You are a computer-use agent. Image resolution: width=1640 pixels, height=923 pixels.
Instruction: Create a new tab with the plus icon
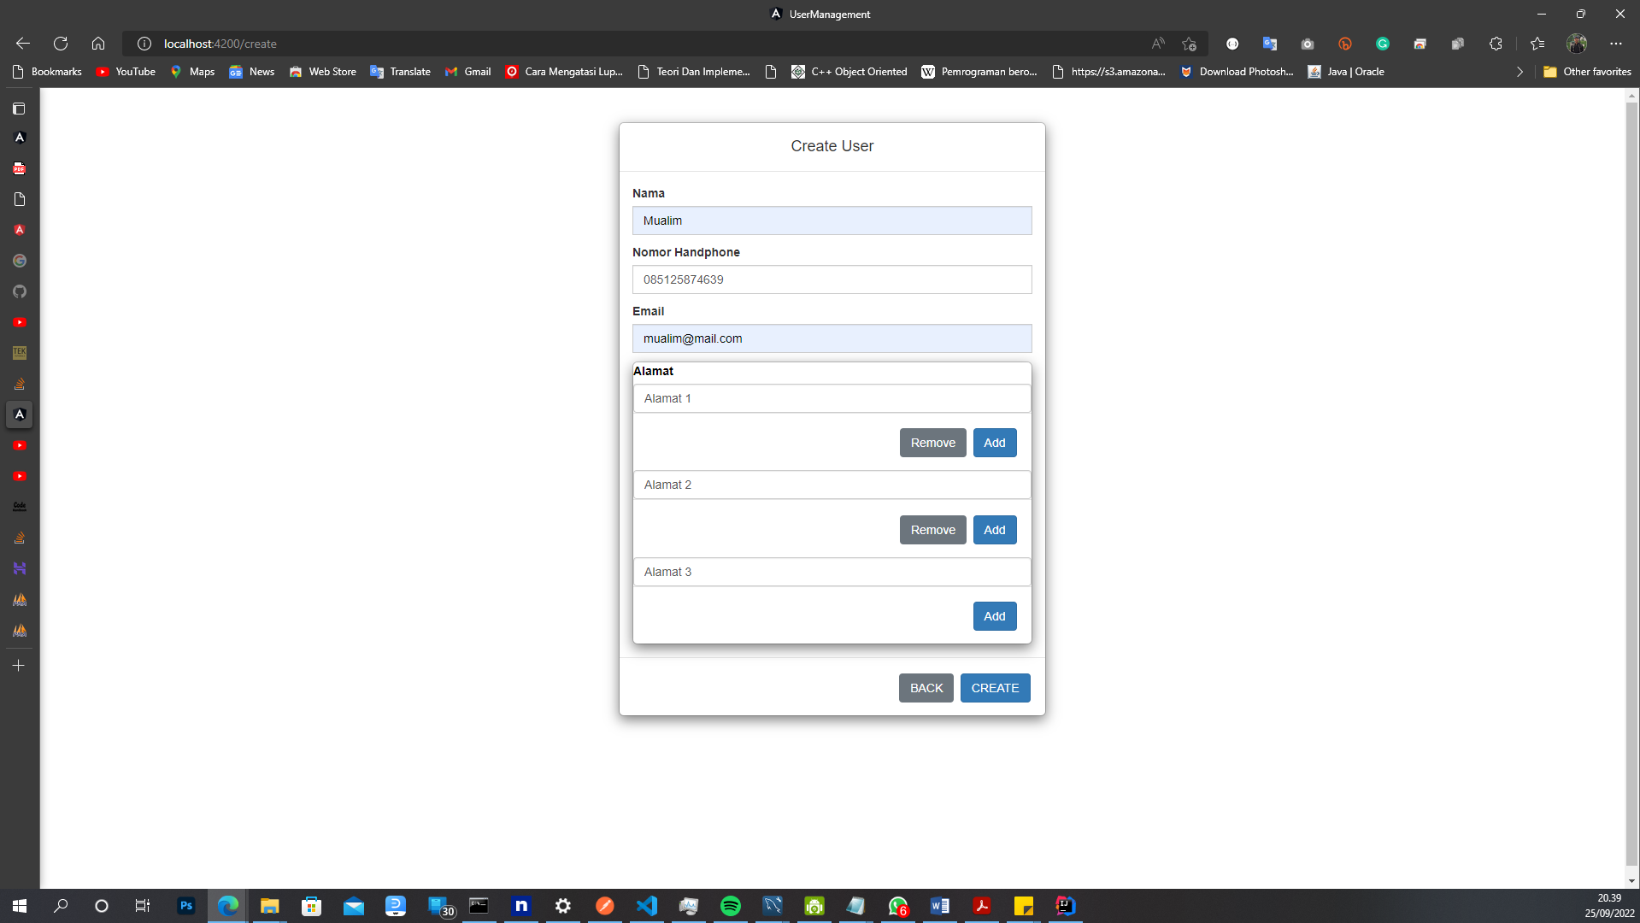click(19, 666)
